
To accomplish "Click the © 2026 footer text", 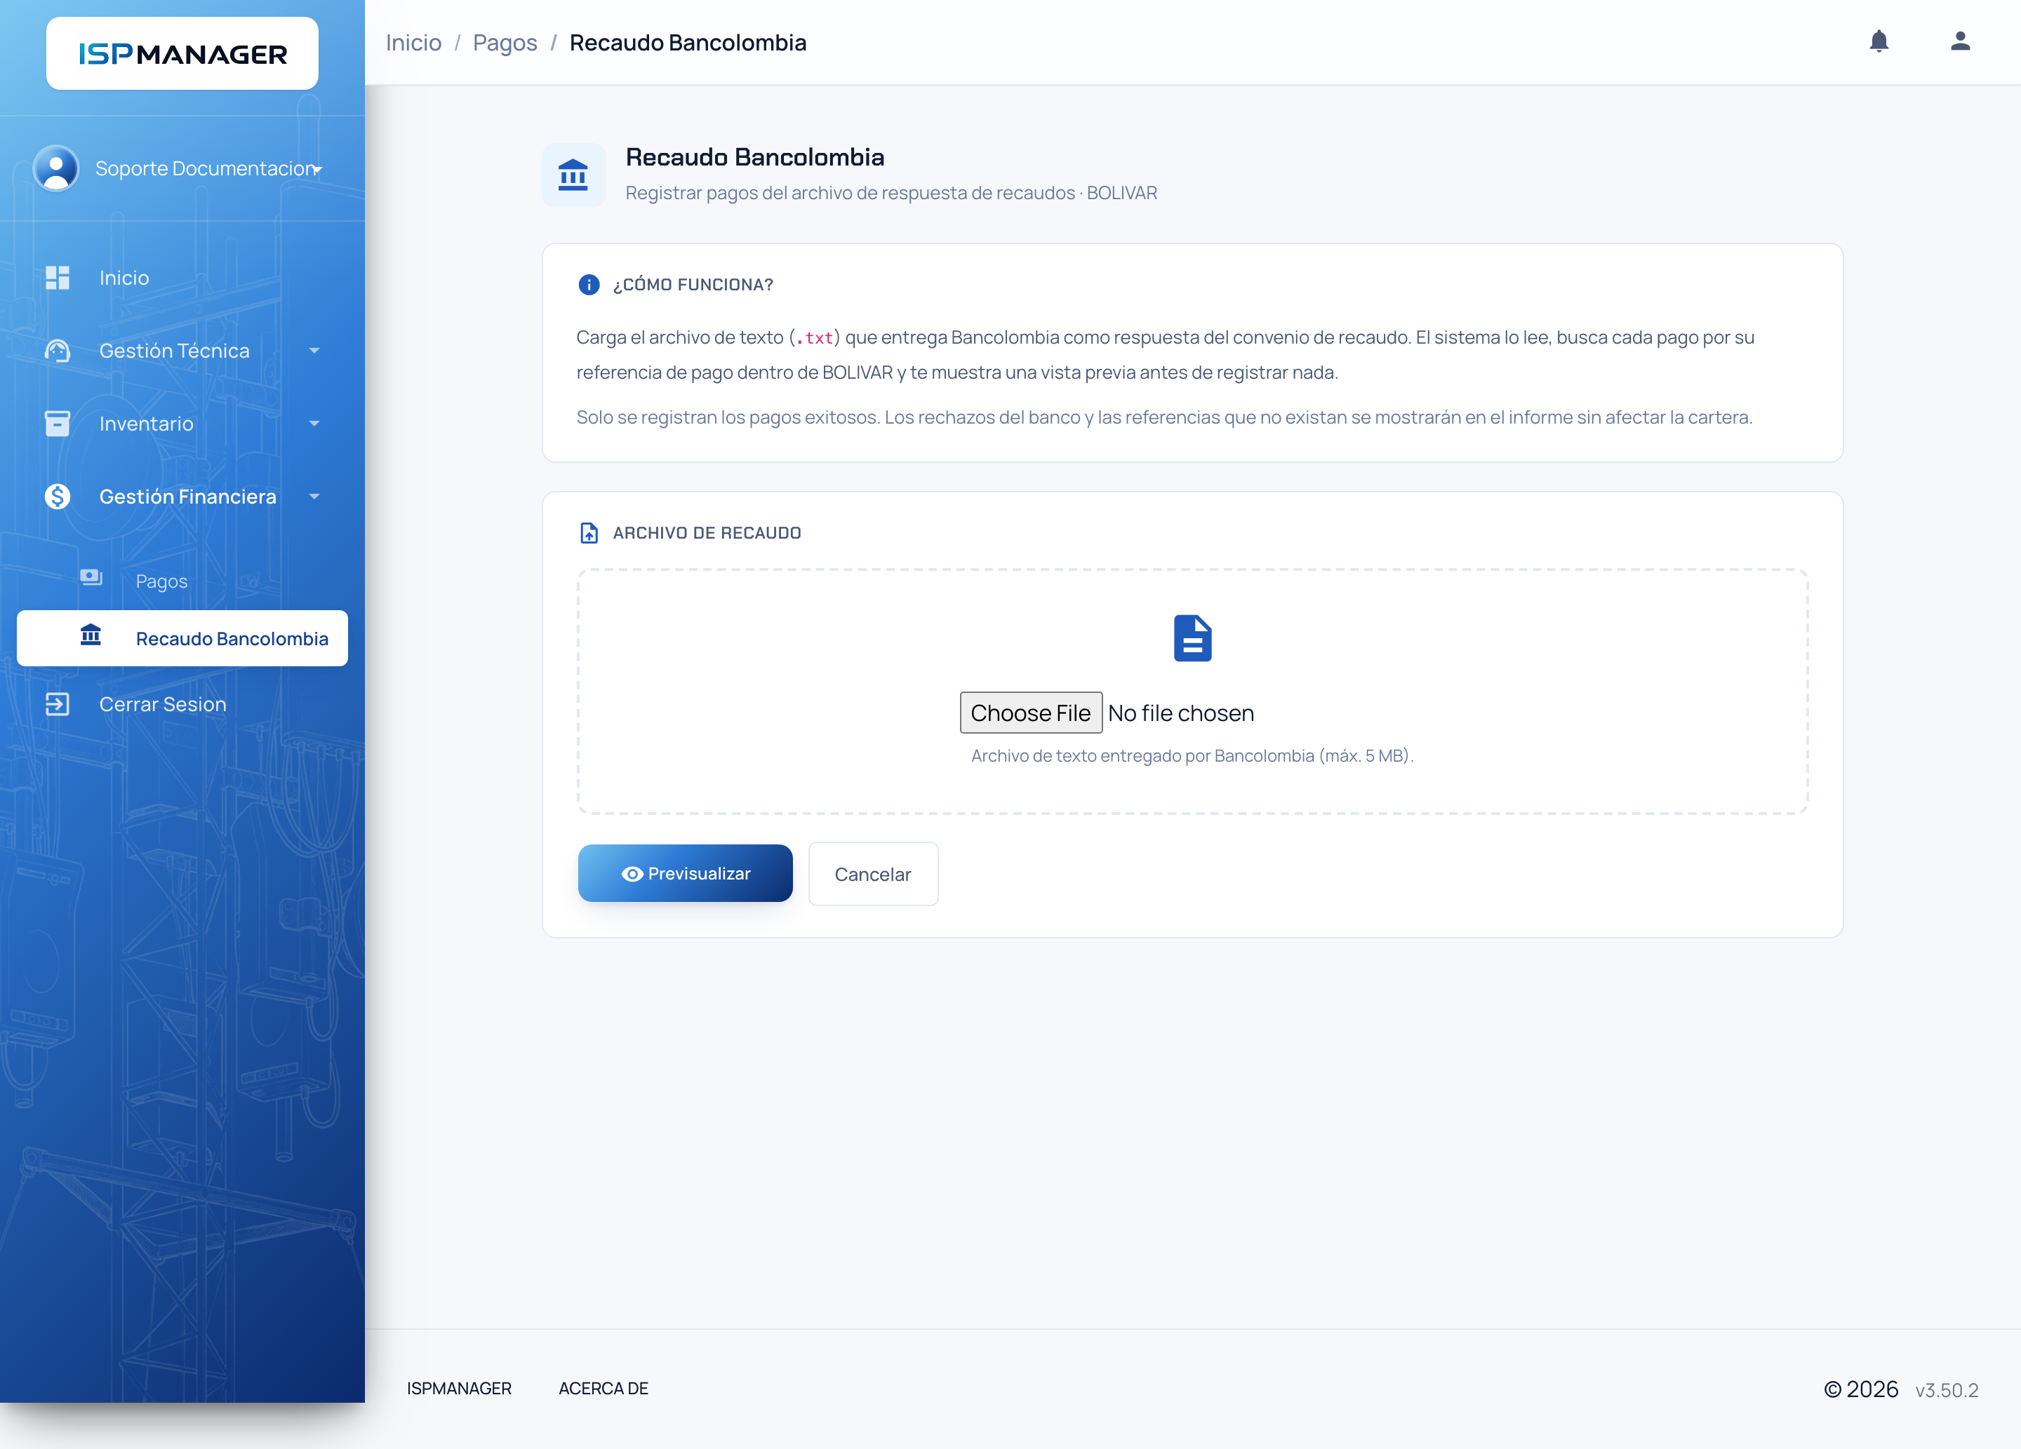I will click(x=1860, y=1389).
